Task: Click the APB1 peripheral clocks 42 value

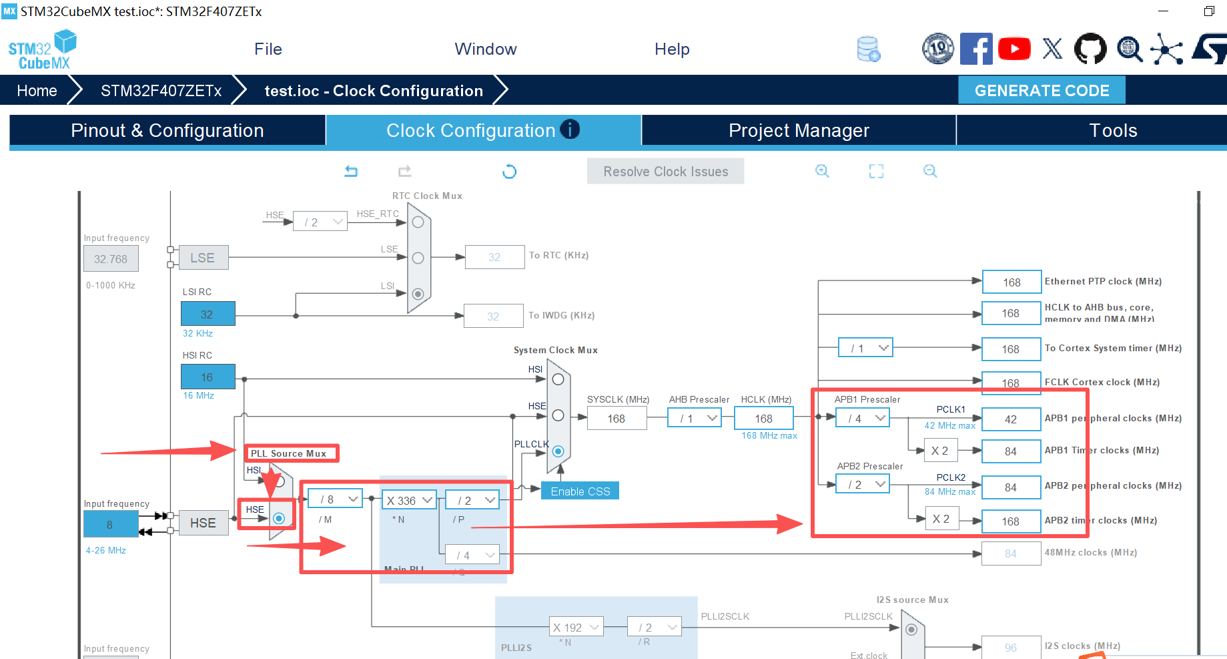Action: pos(1011,419)
